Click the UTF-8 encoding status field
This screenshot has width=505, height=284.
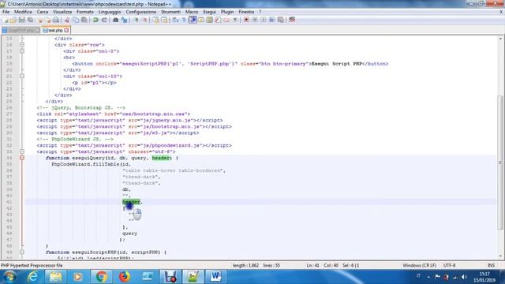click(449, 265)
